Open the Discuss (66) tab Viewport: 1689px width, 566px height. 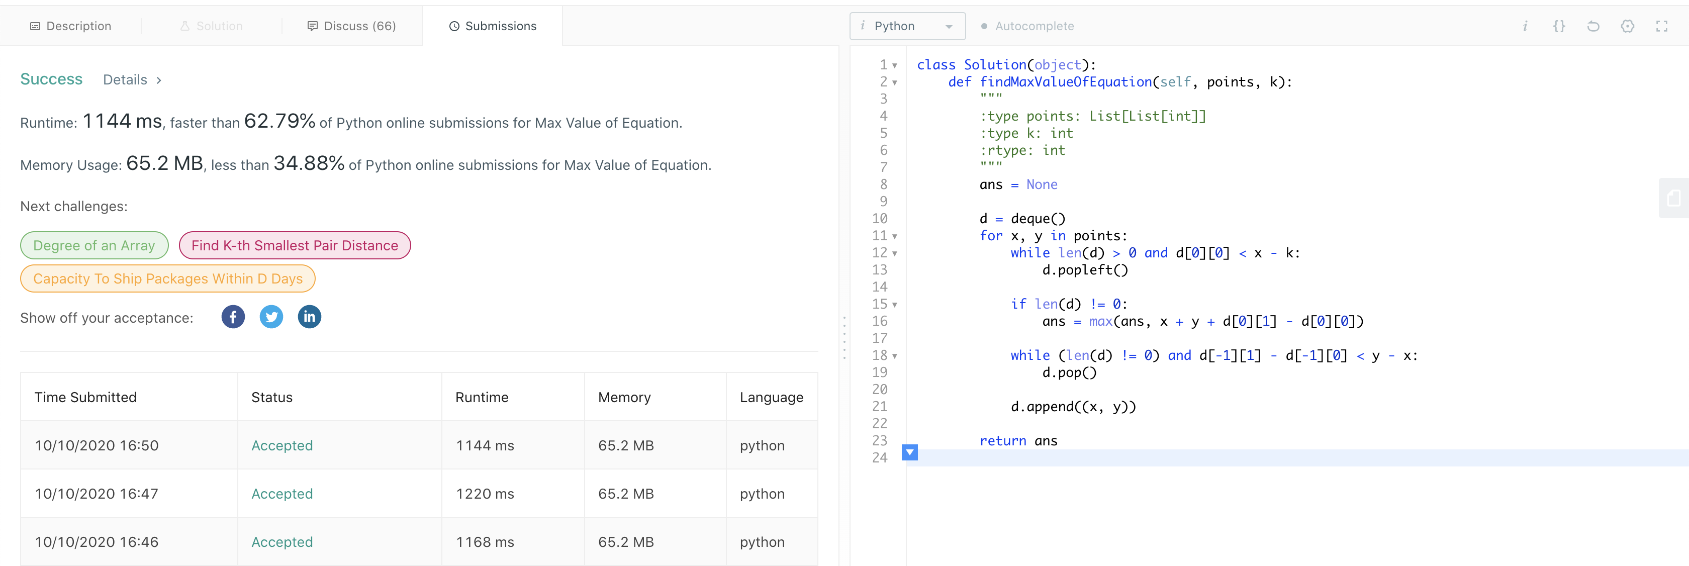tap(351, 26)
